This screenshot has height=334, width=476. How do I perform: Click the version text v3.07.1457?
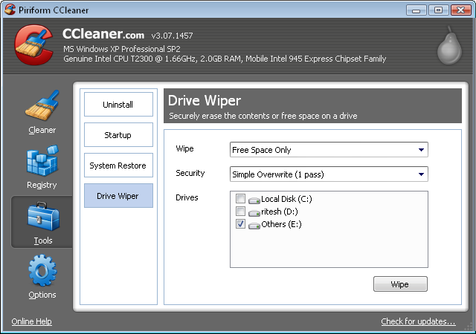(172, 36)
